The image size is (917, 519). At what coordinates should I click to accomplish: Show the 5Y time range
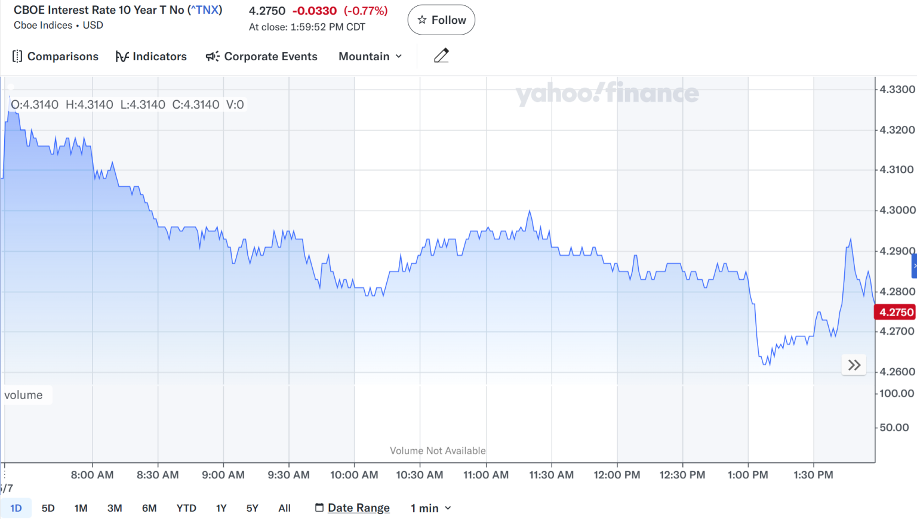(253, 508)
